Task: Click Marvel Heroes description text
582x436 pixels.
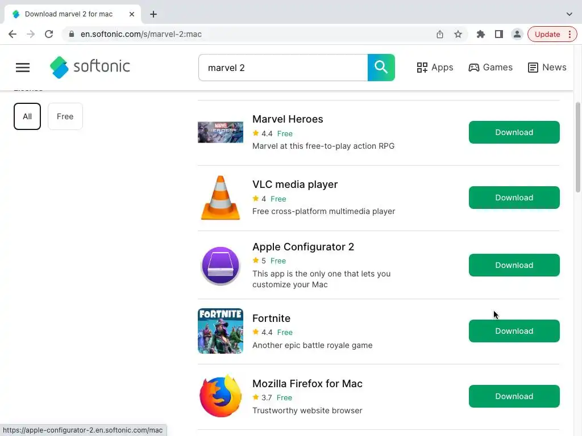Action: [x=323, y=146]
